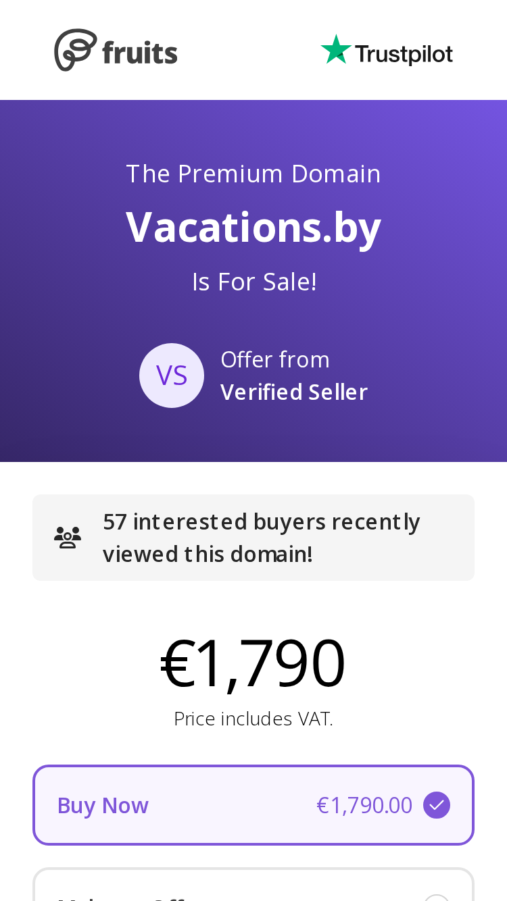Click the VS seller avatar circle

(x=172, y=376)
